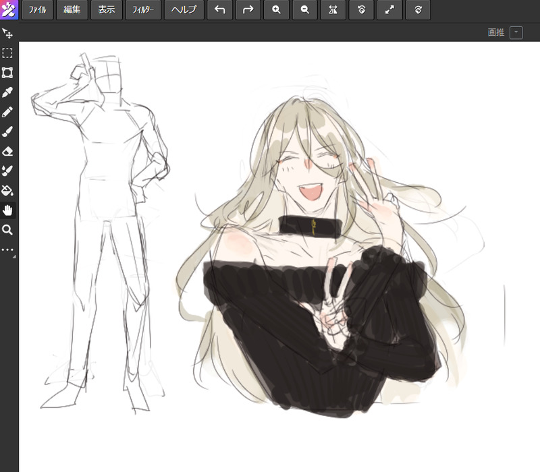Viewport: 540px width, 472px height.
Task: Click the flip canvas icon
Action: tap(333, 9)
